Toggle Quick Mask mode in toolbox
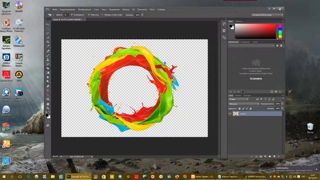The width and height of the screenshot is (320, 180). tap(48, 121)
